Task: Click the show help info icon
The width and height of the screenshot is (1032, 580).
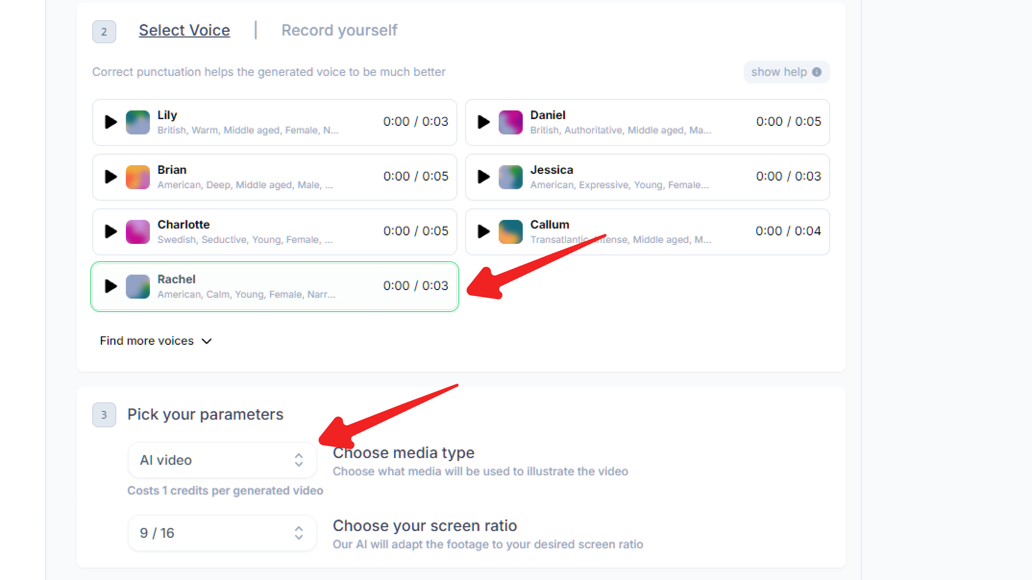Action: 817,72
